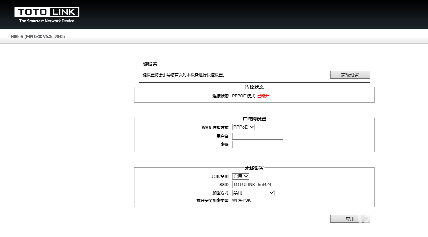The height and width of the screenshot is (237, 428).
Task: Edit the SSID field TOTOLINK_5ef424
Action: click(258, 185)
